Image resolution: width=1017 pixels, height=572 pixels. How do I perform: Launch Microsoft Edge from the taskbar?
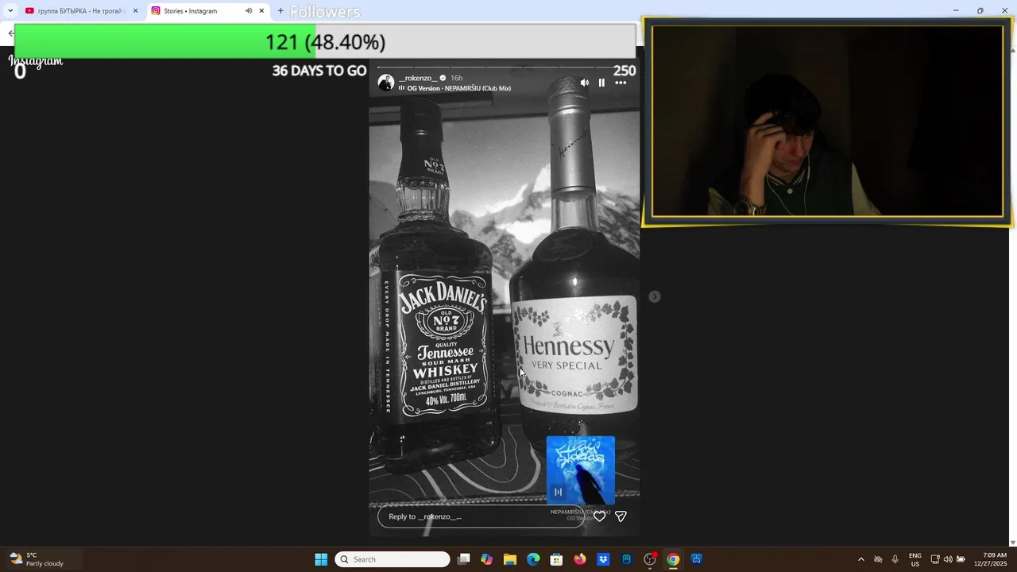pos(533,559)
